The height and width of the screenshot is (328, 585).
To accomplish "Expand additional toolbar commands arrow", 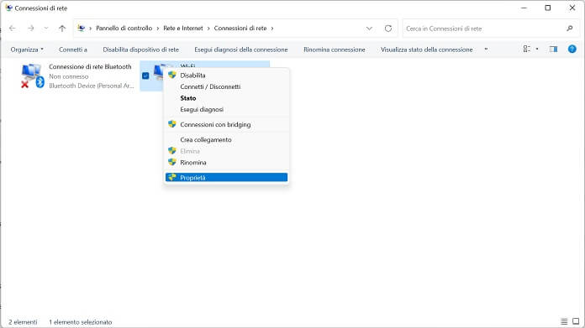I will coord(486,49).
